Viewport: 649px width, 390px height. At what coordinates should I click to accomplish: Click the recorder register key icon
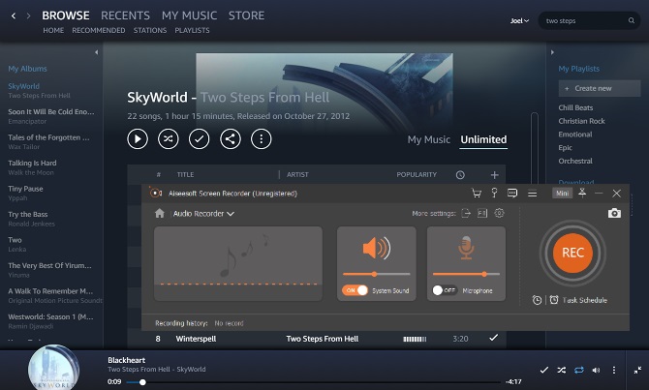click(x=494, y=193)
